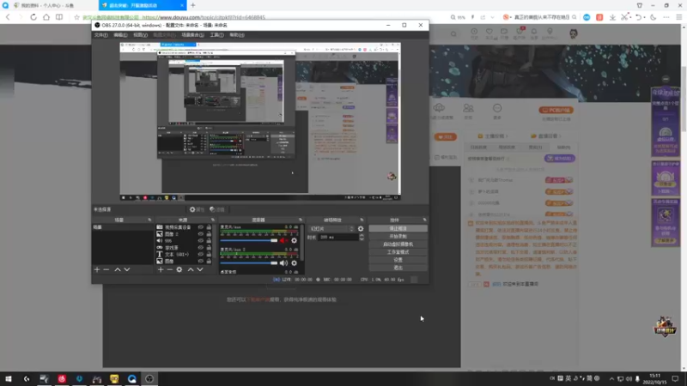The image size is (687, 386).
Task: Open the Windows Start menu
Action: coord(9,378)
